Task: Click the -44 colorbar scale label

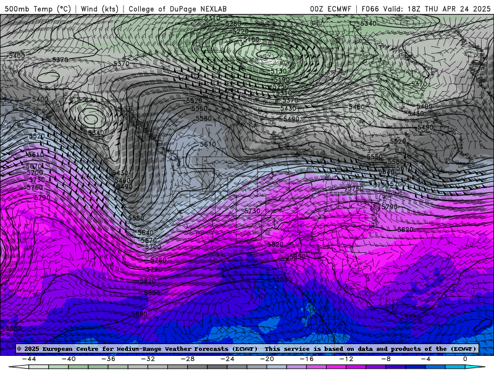Action: [x=29, y=359]
